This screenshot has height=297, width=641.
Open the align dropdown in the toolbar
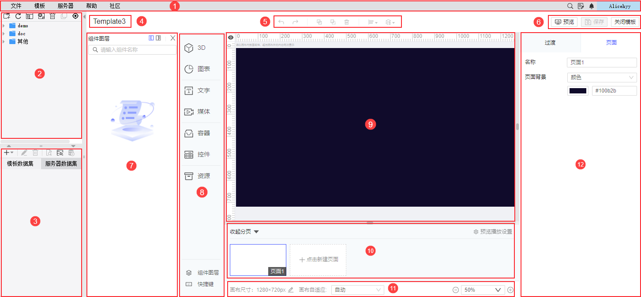373,22
